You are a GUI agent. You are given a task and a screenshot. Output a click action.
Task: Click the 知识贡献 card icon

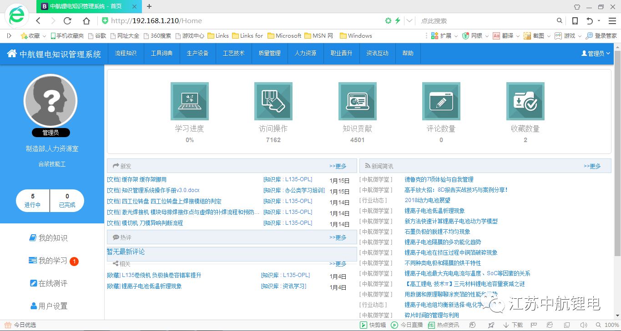pos(358,101)
